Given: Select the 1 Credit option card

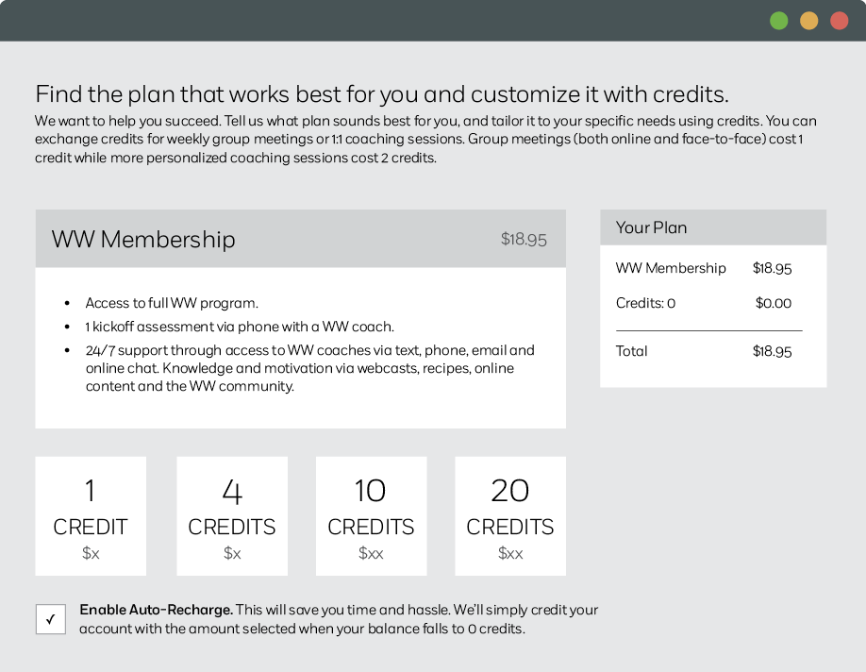Looking at the screenshot, I should point(91,515).
